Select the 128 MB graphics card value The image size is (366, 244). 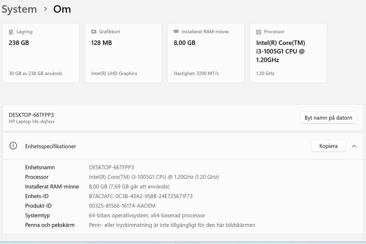point(101,43)
